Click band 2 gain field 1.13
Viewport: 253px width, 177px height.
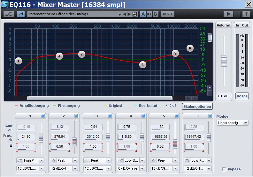(x=59, y=127)
